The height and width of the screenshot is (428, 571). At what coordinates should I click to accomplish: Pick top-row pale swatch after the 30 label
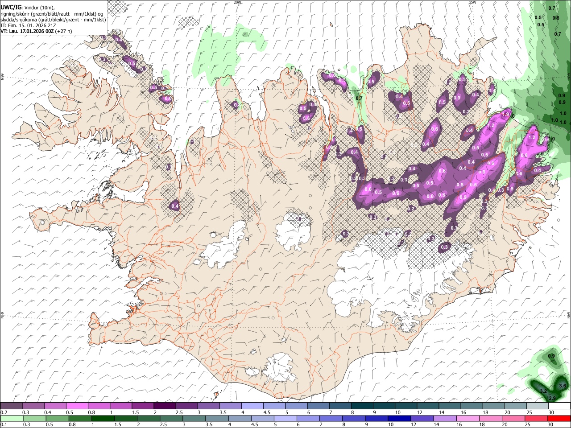[x=559, y=406]
